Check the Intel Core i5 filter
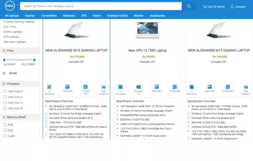 5,97
